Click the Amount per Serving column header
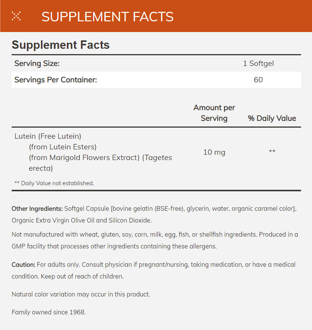312x330 pixels. 214,113
